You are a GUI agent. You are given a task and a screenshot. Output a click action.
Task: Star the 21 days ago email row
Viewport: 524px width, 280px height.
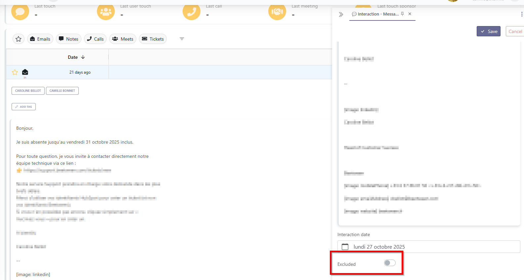click(15, 72)
